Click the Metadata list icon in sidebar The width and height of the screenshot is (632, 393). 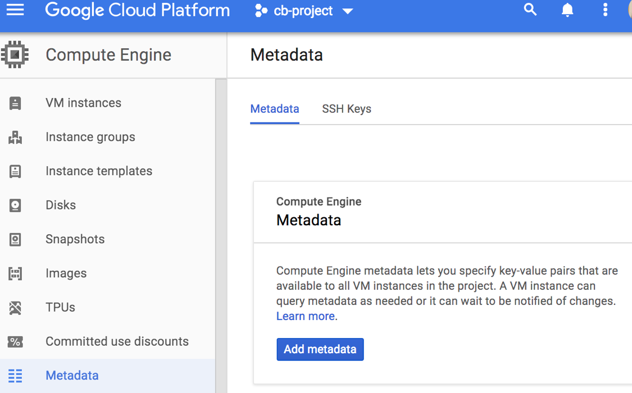15,376
